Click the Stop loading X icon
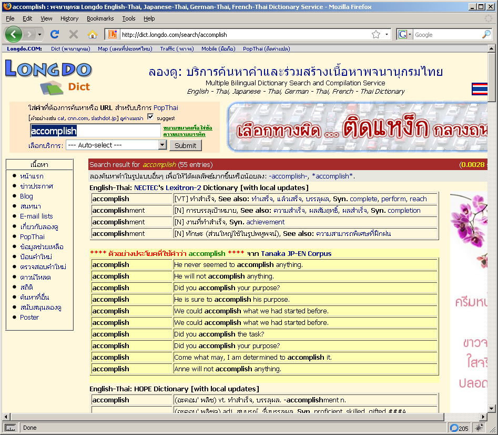The height and width of the screenshot is (435, 498). 74,34
